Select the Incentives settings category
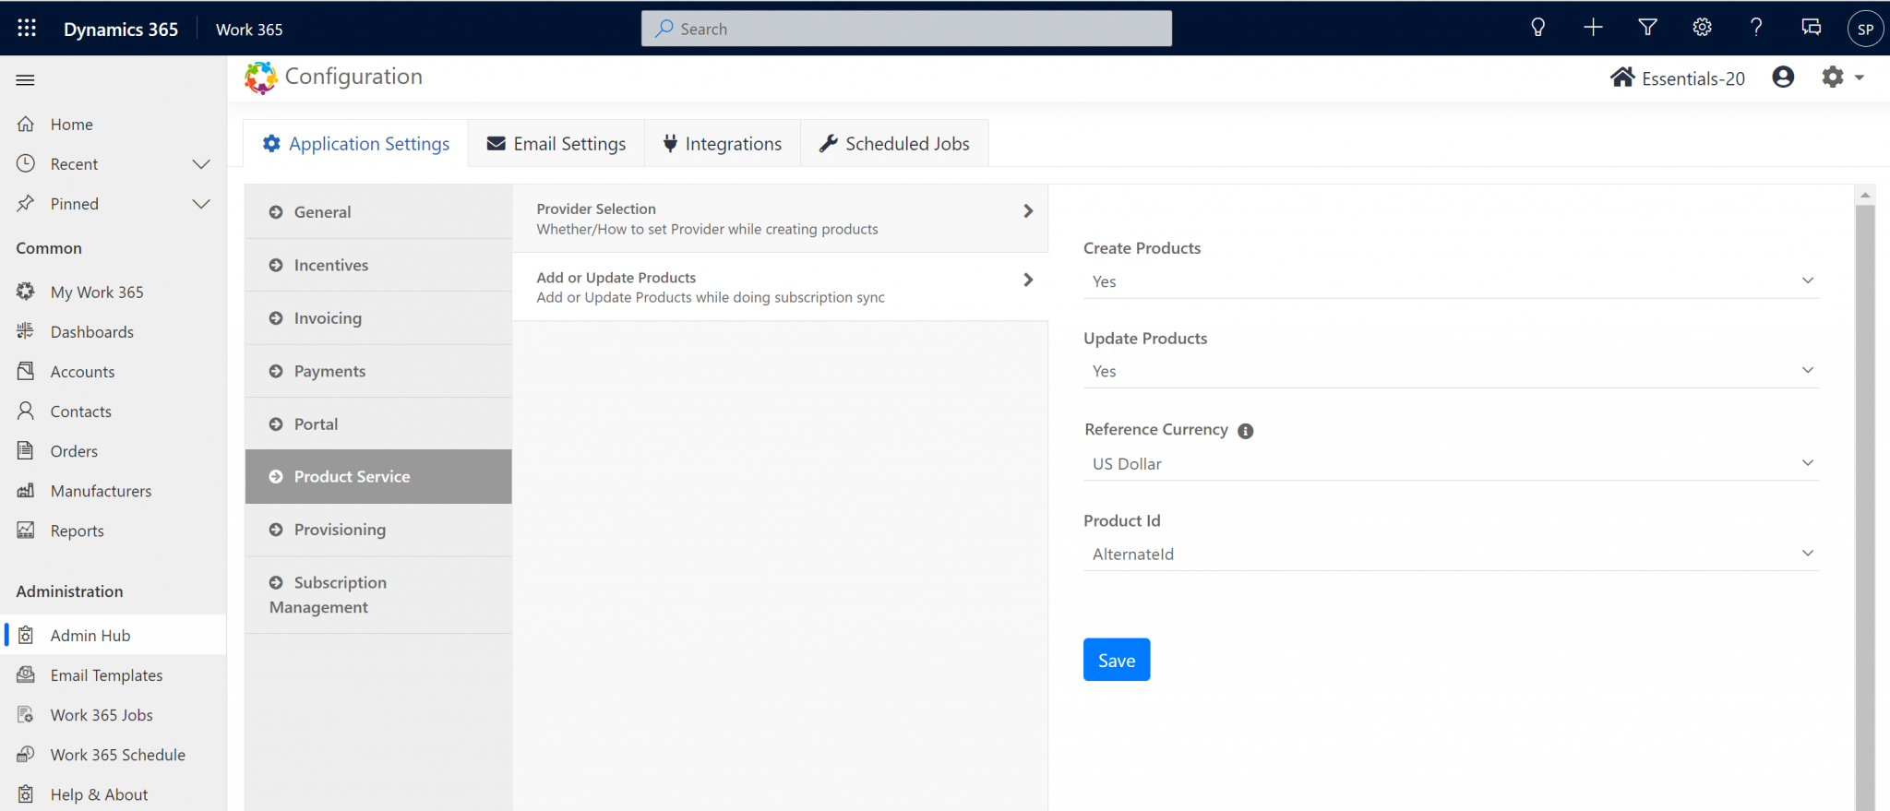Screen dimensions: 1890x811 click(x=378, y=266)
